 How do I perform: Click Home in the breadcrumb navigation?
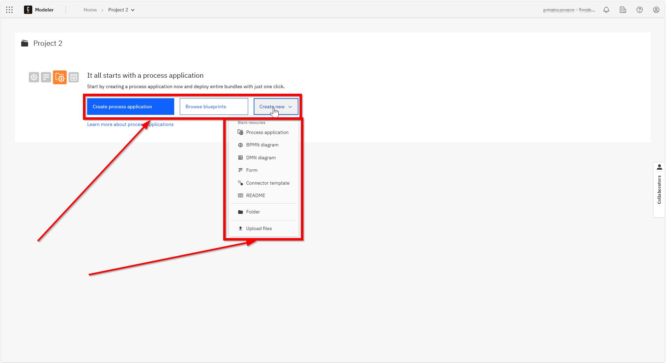90,10
